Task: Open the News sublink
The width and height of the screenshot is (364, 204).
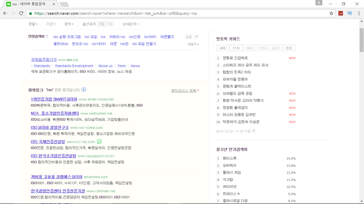Action: [135, 66]
